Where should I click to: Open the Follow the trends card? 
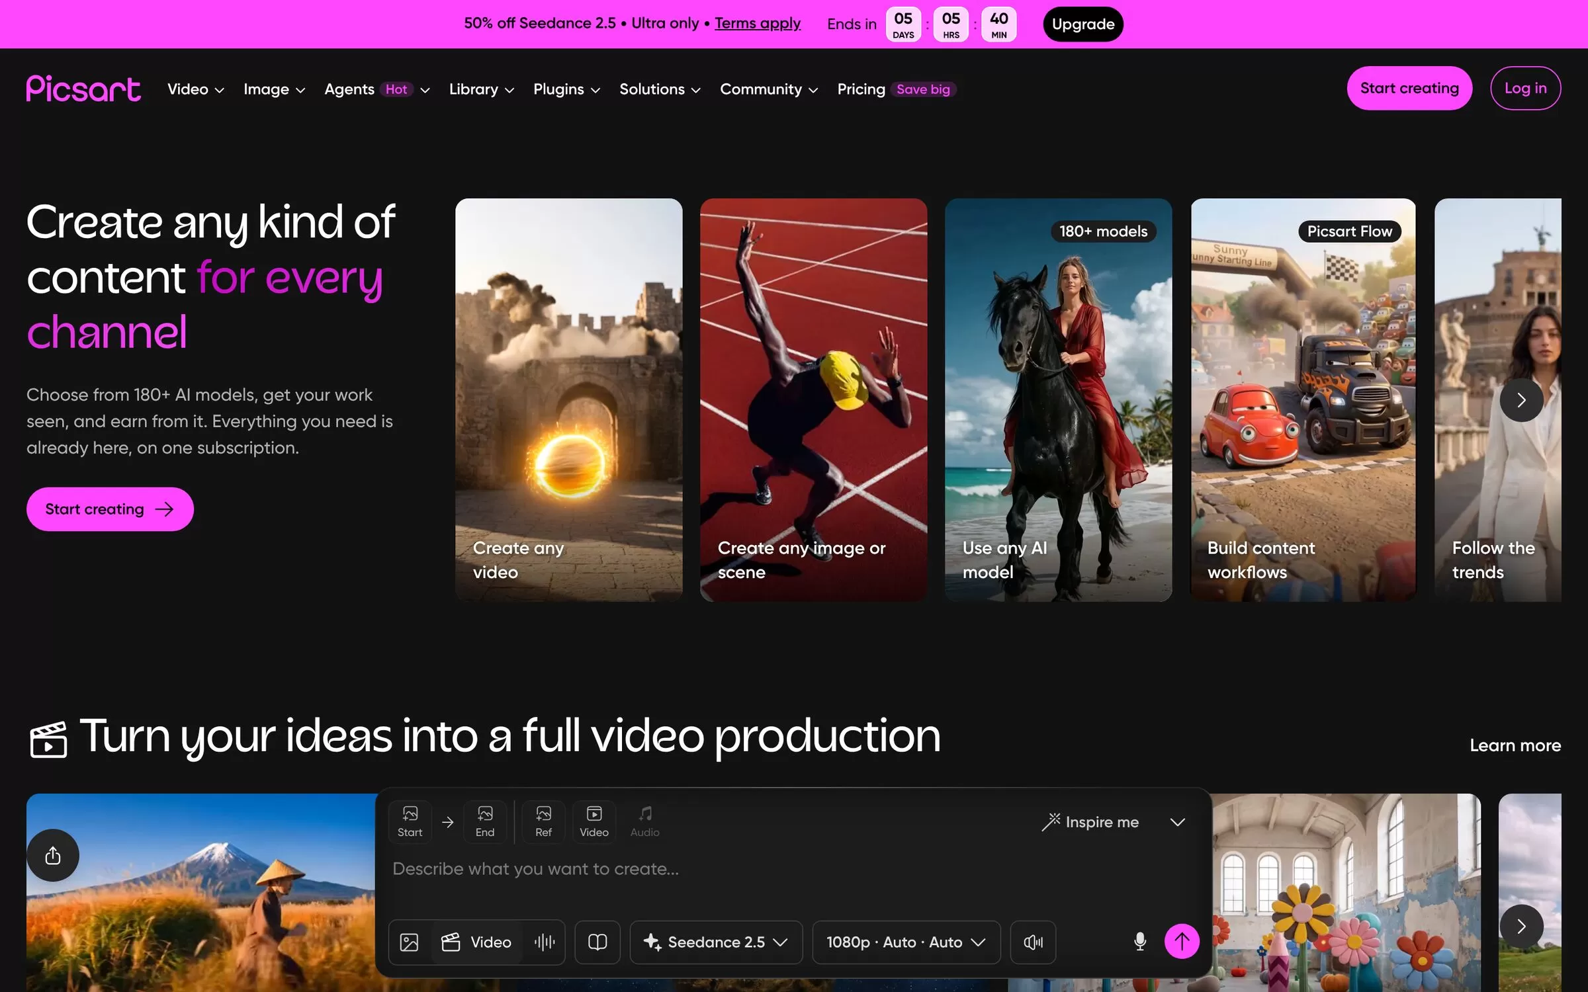pyautogui.click(x=1498, y=399)
